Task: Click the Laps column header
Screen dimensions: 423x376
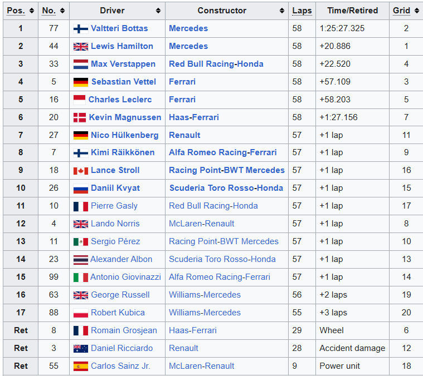Action: tap(302, 11)
